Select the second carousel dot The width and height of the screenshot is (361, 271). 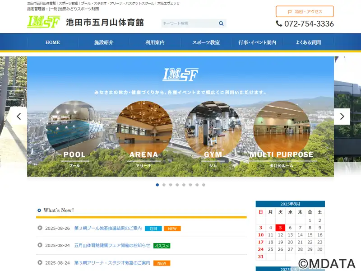[x=164, y=185]
